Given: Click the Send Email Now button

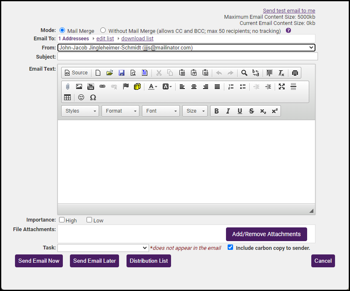Looking at the screenshot, I should 39,261.
